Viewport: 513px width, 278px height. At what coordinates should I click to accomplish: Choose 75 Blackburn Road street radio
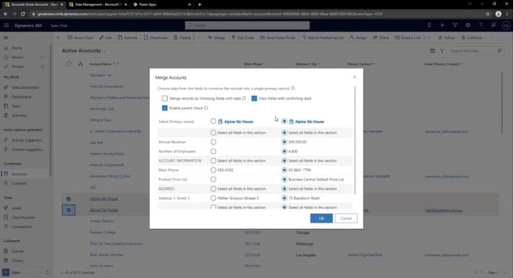284,198
